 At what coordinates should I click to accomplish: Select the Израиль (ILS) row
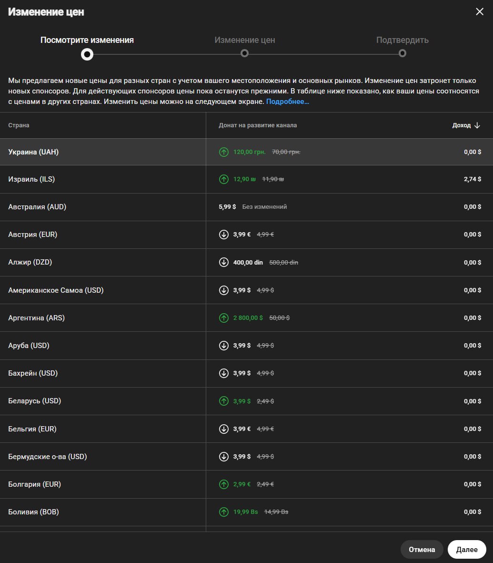pos(247,179)
